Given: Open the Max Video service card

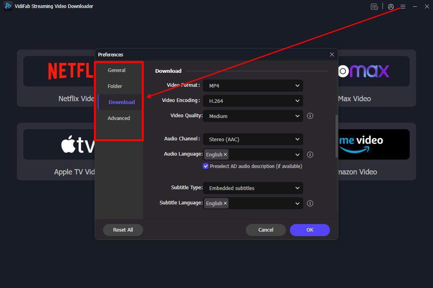Looking at the screenshot, I should [x=376, y=78].
